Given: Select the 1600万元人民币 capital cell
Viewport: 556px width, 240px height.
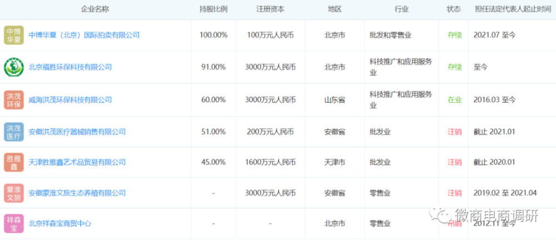Looking at the screenshot, I should (x=270, y=162).
